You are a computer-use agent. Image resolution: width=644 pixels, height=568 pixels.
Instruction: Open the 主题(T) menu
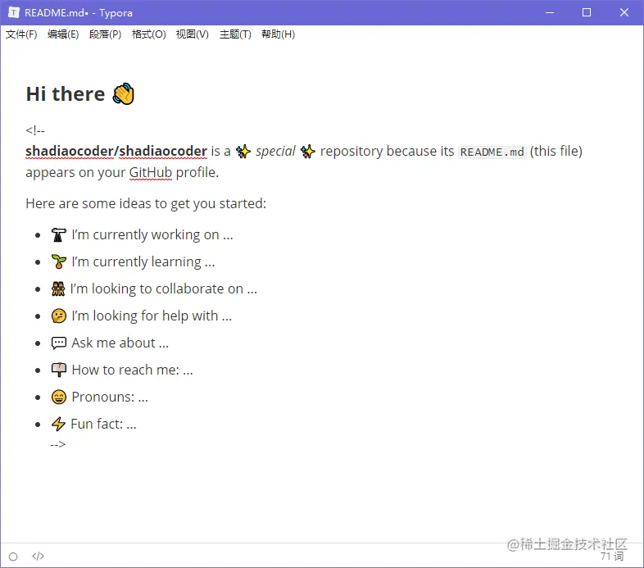(x=235, y=34)
